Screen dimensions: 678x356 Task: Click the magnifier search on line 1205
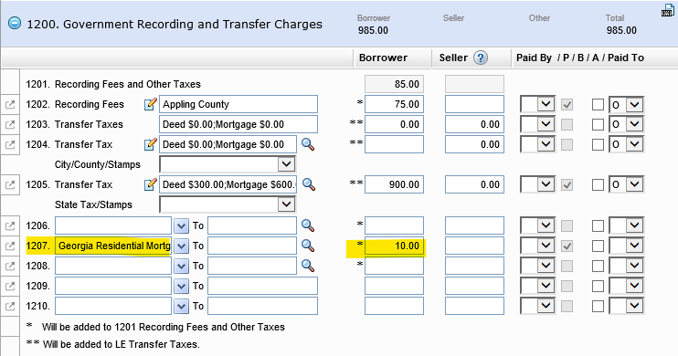pos(308,184)
